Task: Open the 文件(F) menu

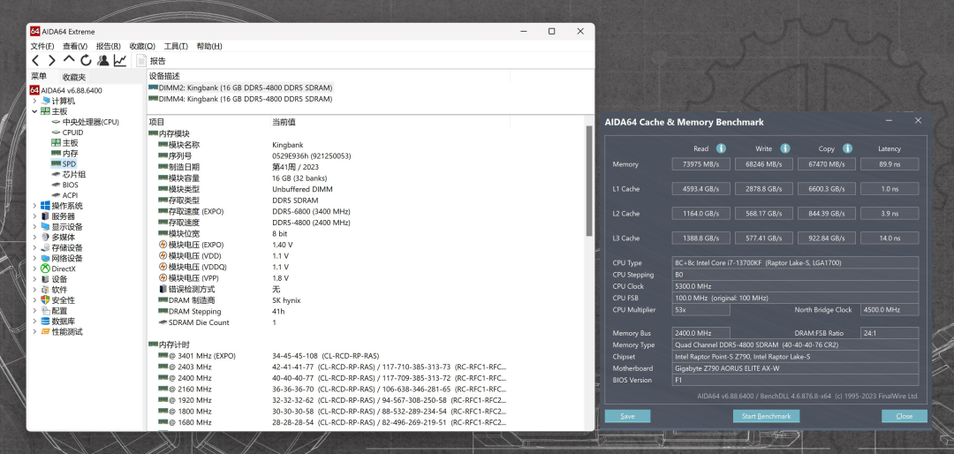Action: [42, 46]
